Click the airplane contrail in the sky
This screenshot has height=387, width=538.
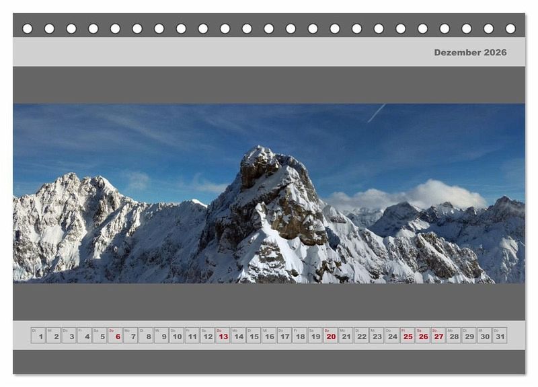pos(377,113)
